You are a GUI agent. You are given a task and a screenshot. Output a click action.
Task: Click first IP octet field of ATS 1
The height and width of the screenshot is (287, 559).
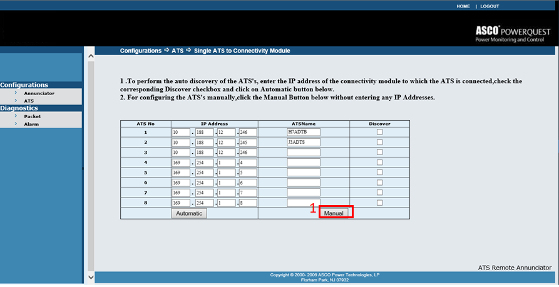[181, 133]
